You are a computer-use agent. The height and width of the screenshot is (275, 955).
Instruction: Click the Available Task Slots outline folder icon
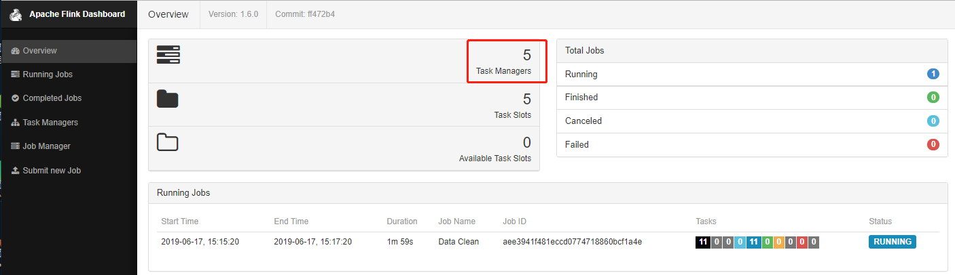pos(167,142)
